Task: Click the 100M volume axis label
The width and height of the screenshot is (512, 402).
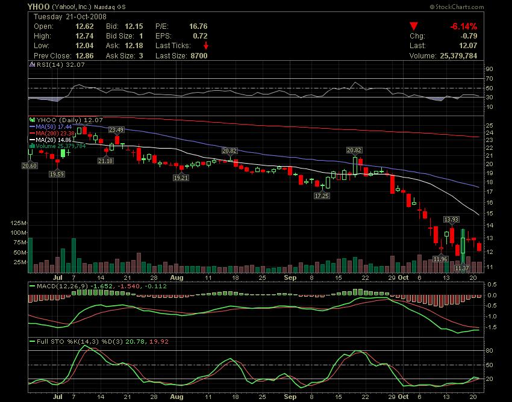Action: click(x=19, y=233)
